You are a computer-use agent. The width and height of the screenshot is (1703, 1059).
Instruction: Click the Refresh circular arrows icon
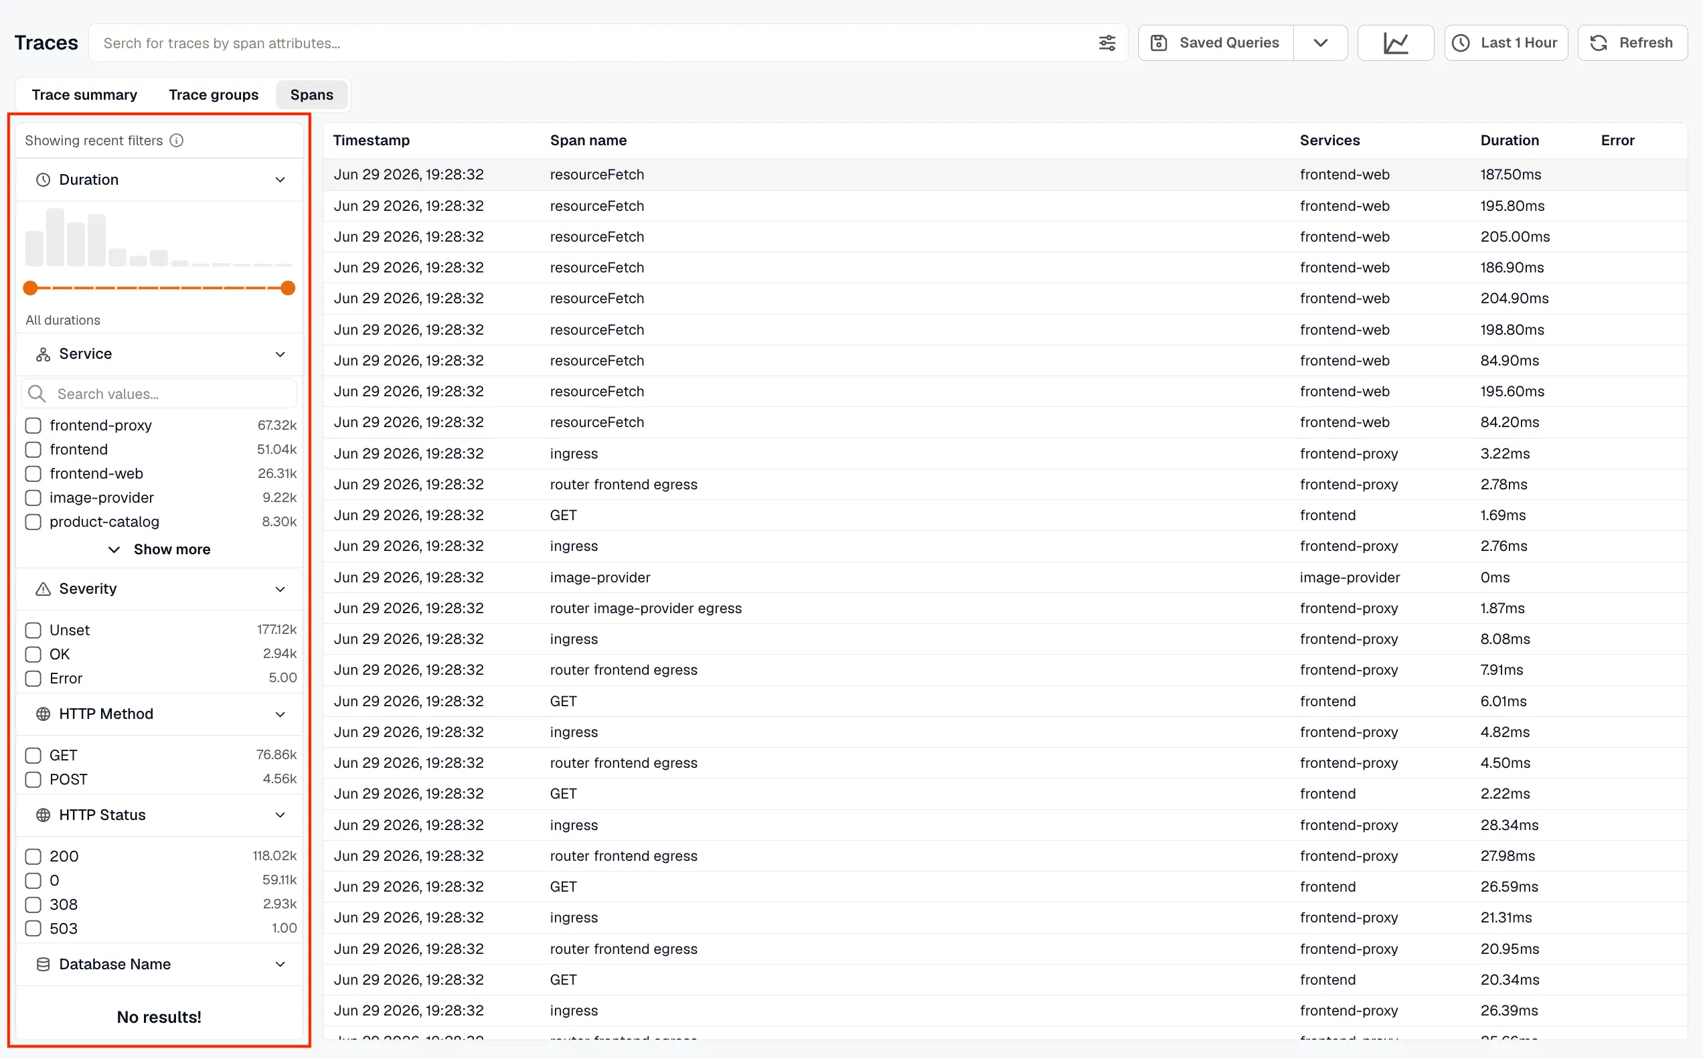pyautogui.click(x=1599, y=43)
